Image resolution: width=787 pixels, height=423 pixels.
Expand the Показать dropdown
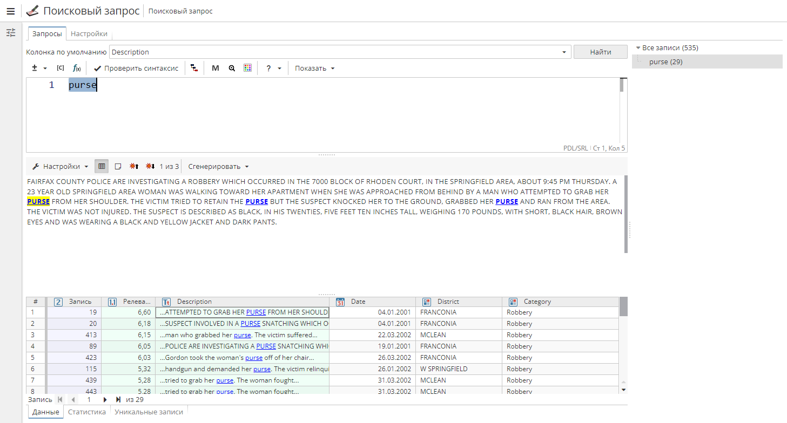tap(315, 68)
